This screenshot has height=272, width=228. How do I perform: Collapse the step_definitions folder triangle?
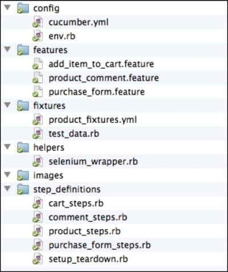(7, 189)
